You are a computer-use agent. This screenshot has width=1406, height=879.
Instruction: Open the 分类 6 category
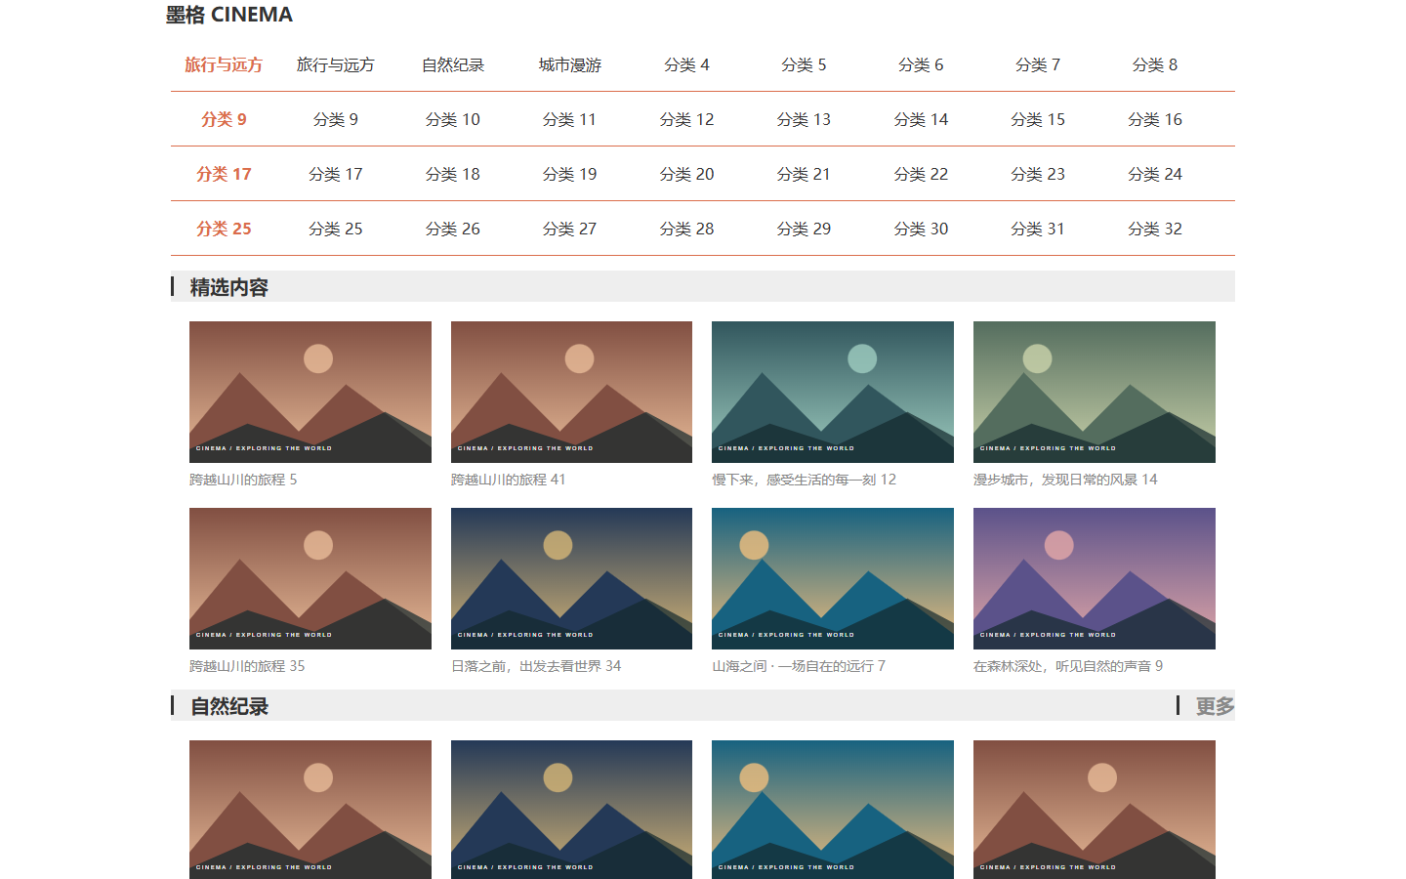tap(921, 64)
